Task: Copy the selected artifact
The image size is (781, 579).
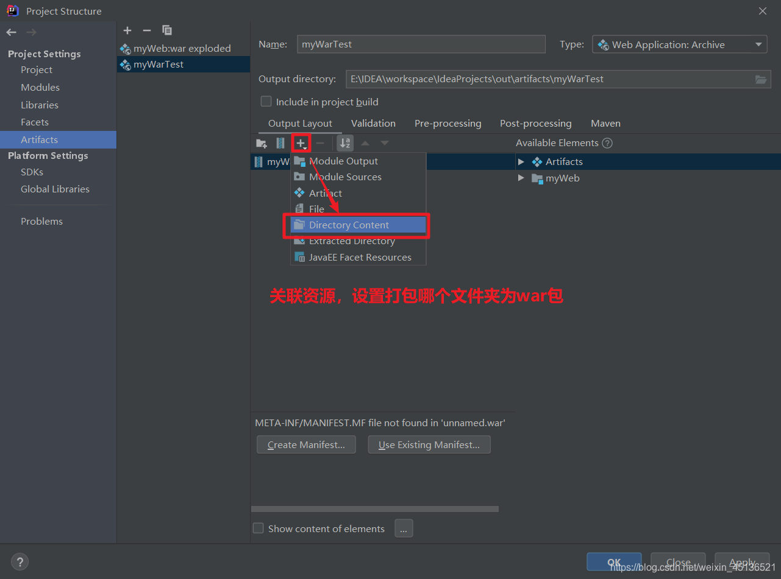Action: (167, 30)
